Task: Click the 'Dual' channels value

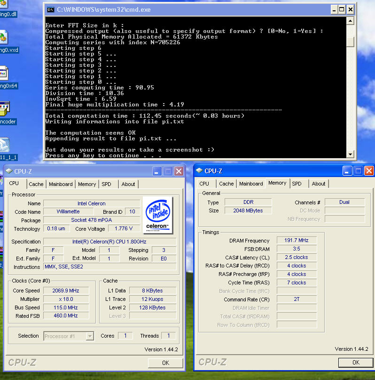Action: [344, 202]
